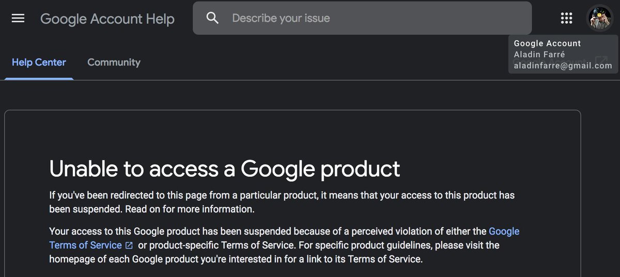This screenshot has height=277, width=620.
Task: Click the Google Account Help title
Action: 107,19
